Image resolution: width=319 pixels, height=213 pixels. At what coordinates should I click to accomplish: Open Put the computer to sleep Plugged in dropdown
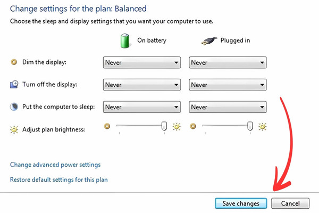(228, 107)
